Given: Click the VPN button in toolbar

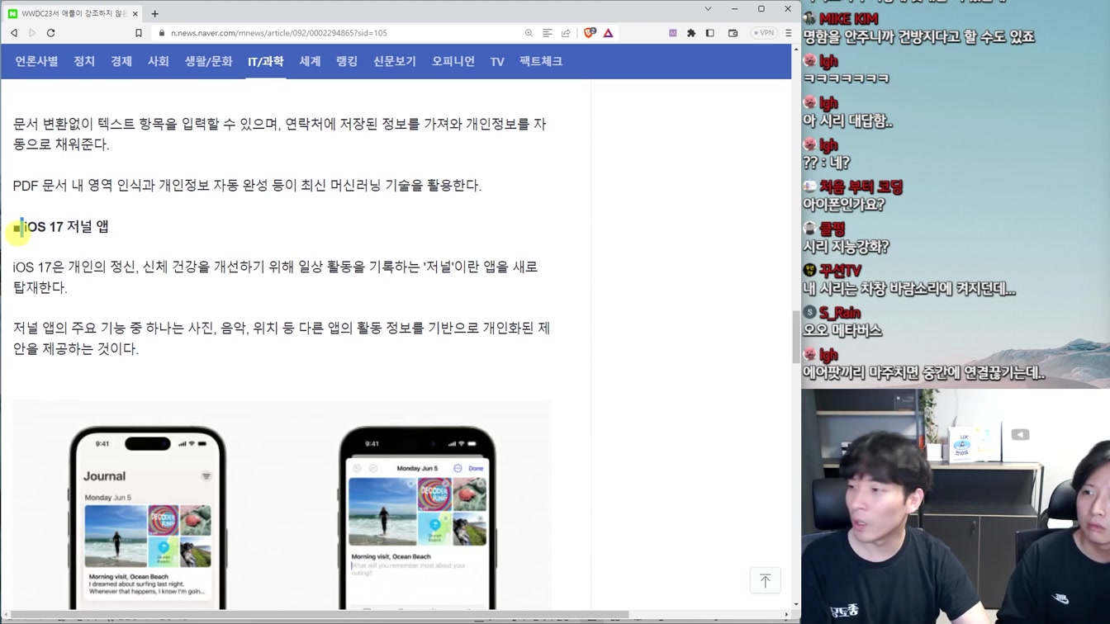Looking at the screenshot, I should tap(764, 33).
